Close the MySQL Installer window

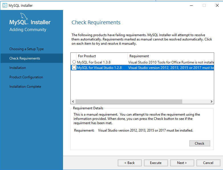tap(217, 5)
